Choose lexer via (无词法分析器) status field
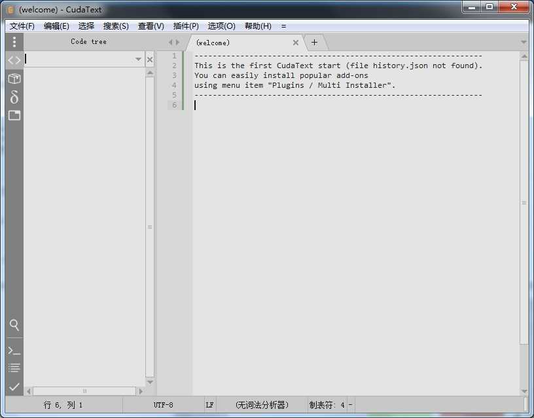 [262, 405]
